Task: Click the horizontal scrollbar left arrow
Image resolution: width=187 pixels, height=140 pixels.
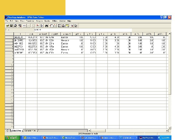Action: 89,131
